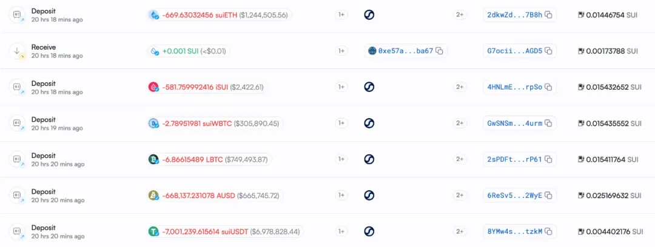Copy transaction hash 2dkwZd...7B8h
The width and height of the screenshot is (655, 247).
tap(548, 15)
